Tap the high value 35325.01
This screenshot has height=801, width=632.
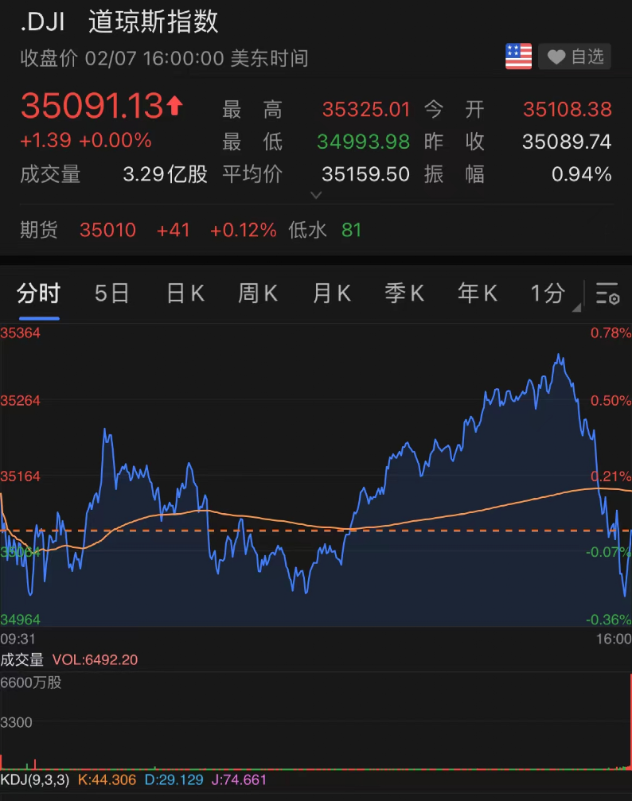[x=366, y=109]
